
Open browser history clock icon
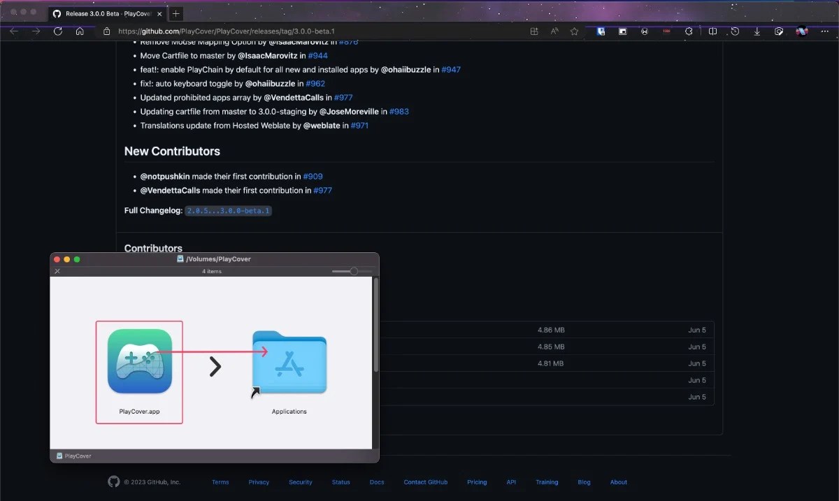click(x=735, y=31)
